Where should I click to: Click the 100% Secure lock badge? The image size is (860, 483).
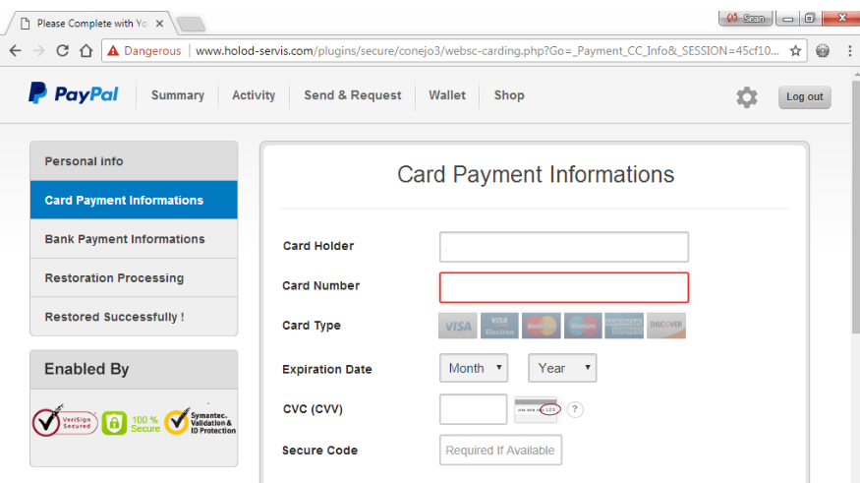(x=131, y=424)
